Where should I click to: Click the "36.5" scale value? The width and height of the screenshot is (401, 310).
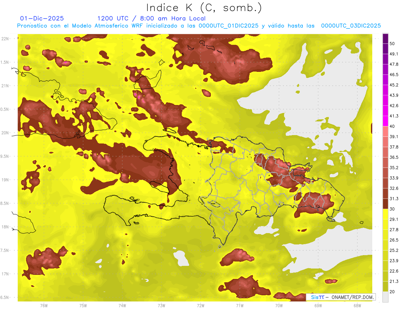tap(394, 157)
